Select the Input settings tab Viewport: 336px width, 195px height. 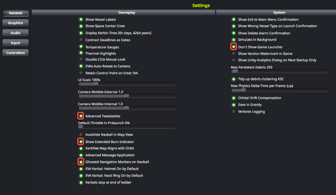coord(15,43)
